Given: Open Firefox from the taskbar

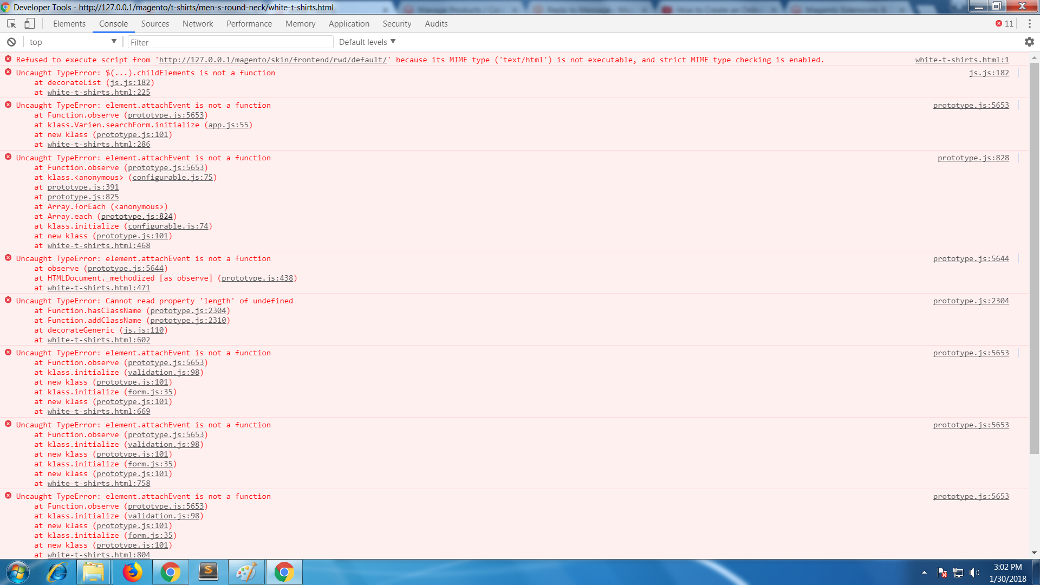Looking at the screenshot, I should click(133, 571).
